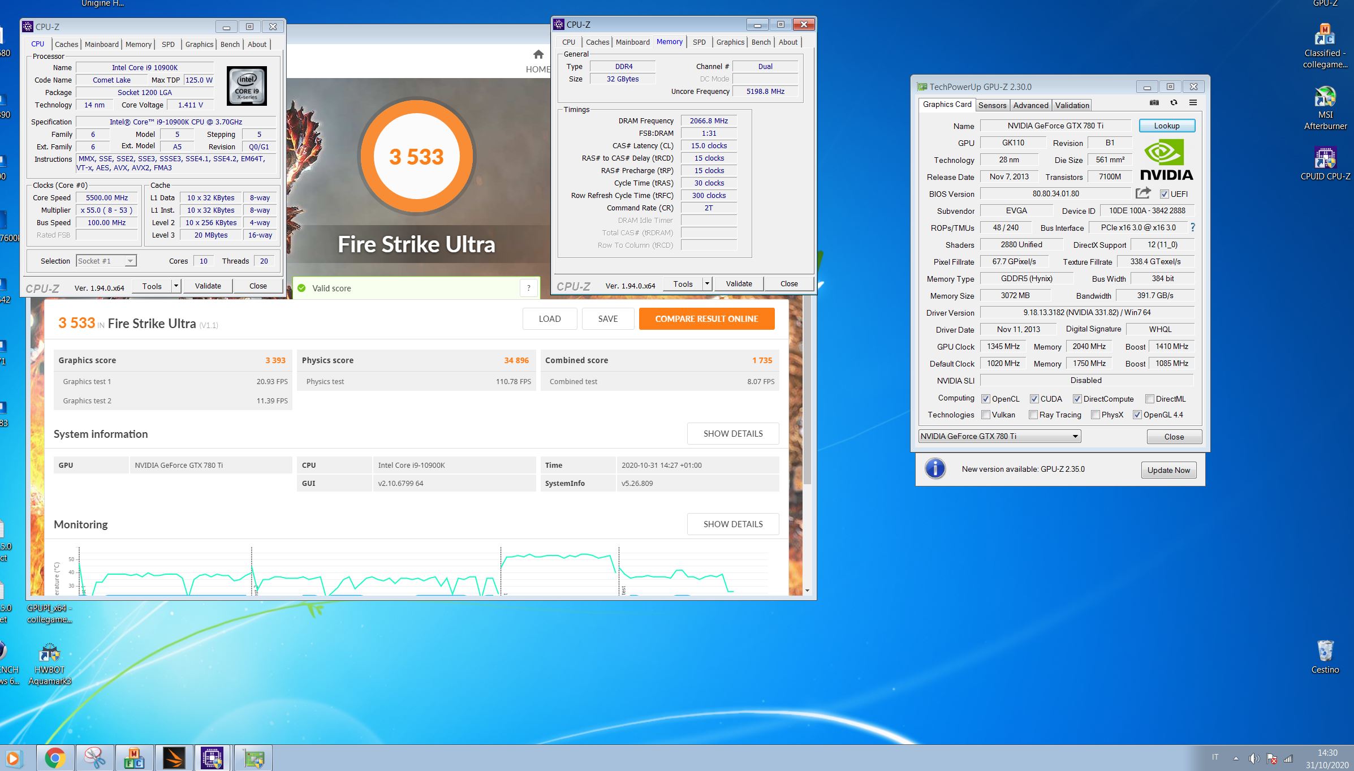Show hidden system tray icons arrow
The width and height of the screenshot is (1354, 771).
(x=1236, y=758)
